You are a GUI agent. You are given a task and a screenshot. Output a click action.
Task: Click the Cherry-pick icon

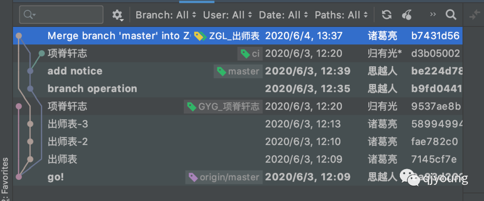coord(406,15)
